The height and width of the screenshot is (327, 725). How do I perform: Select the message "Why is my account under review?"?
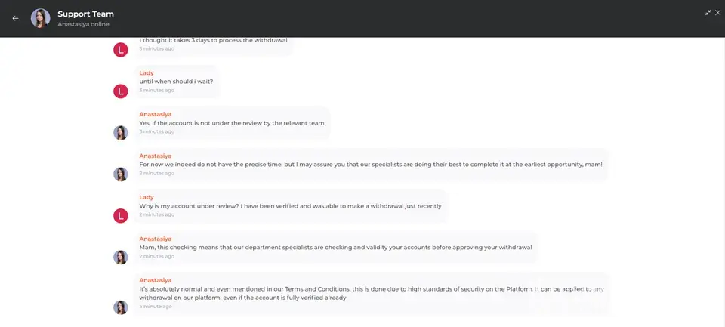[290, 205]
